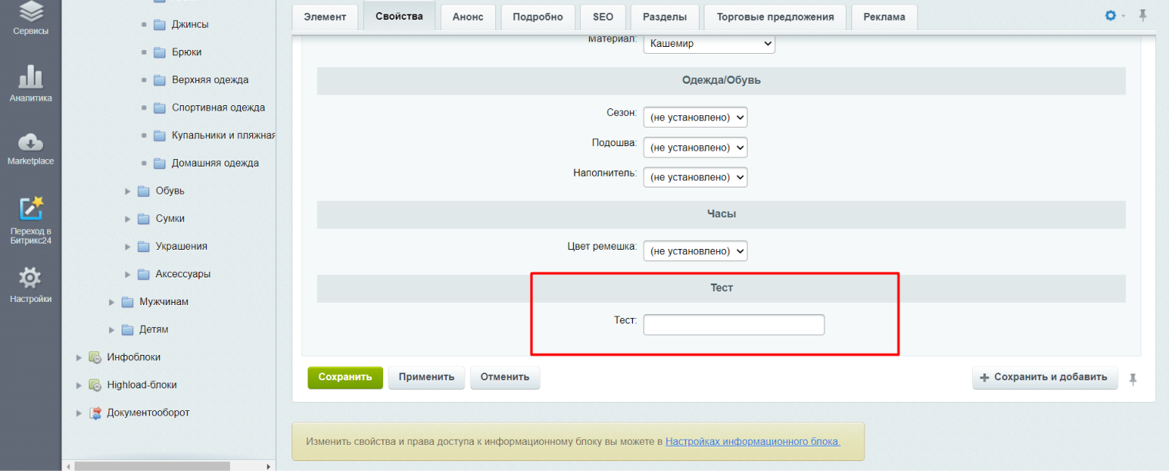1169x471 pixels.
Task: Switch to the Анонс tab
Action: 468,17
